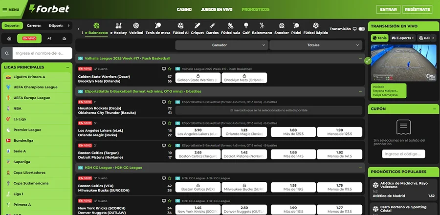The width and height of the screenshot is (440, 215).
Task: Open UEFA Champions League in sidebar
Action: [x=37, y=87]
